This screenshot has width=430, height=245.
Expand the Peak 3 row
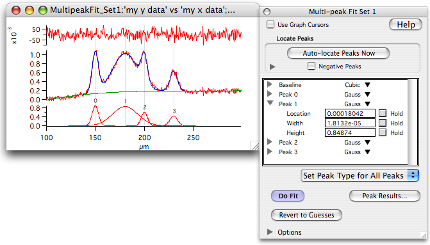[270, 152]
